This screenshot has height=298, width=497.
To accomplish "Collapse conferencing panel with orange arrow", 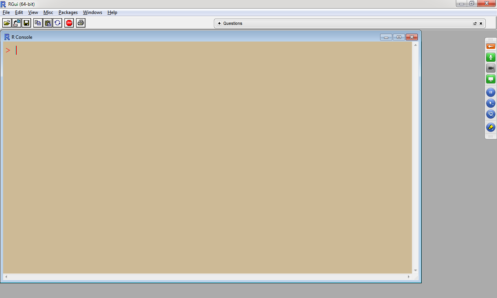I will pos(491,46).
